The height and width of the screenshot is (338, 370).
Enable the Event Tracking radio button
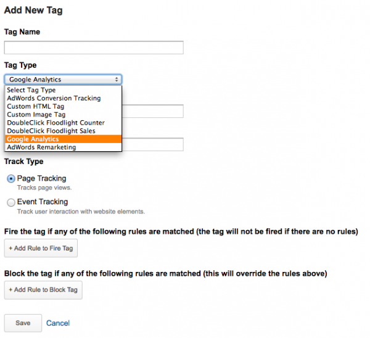(11, 202)
